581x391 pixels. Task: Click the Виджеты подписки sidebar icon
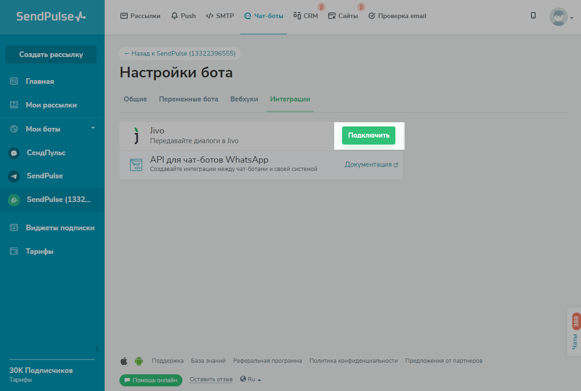tap(14, 227)
